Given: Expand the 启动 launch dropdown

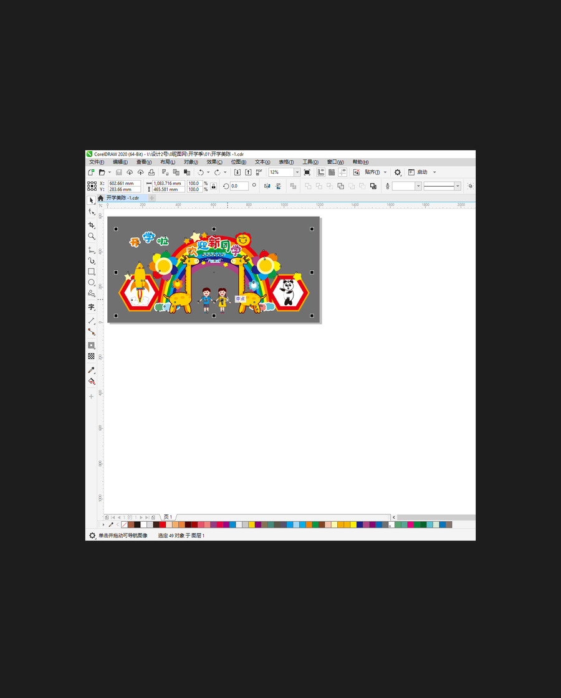Looking at the screenshot, I should [x=434, y=172].
